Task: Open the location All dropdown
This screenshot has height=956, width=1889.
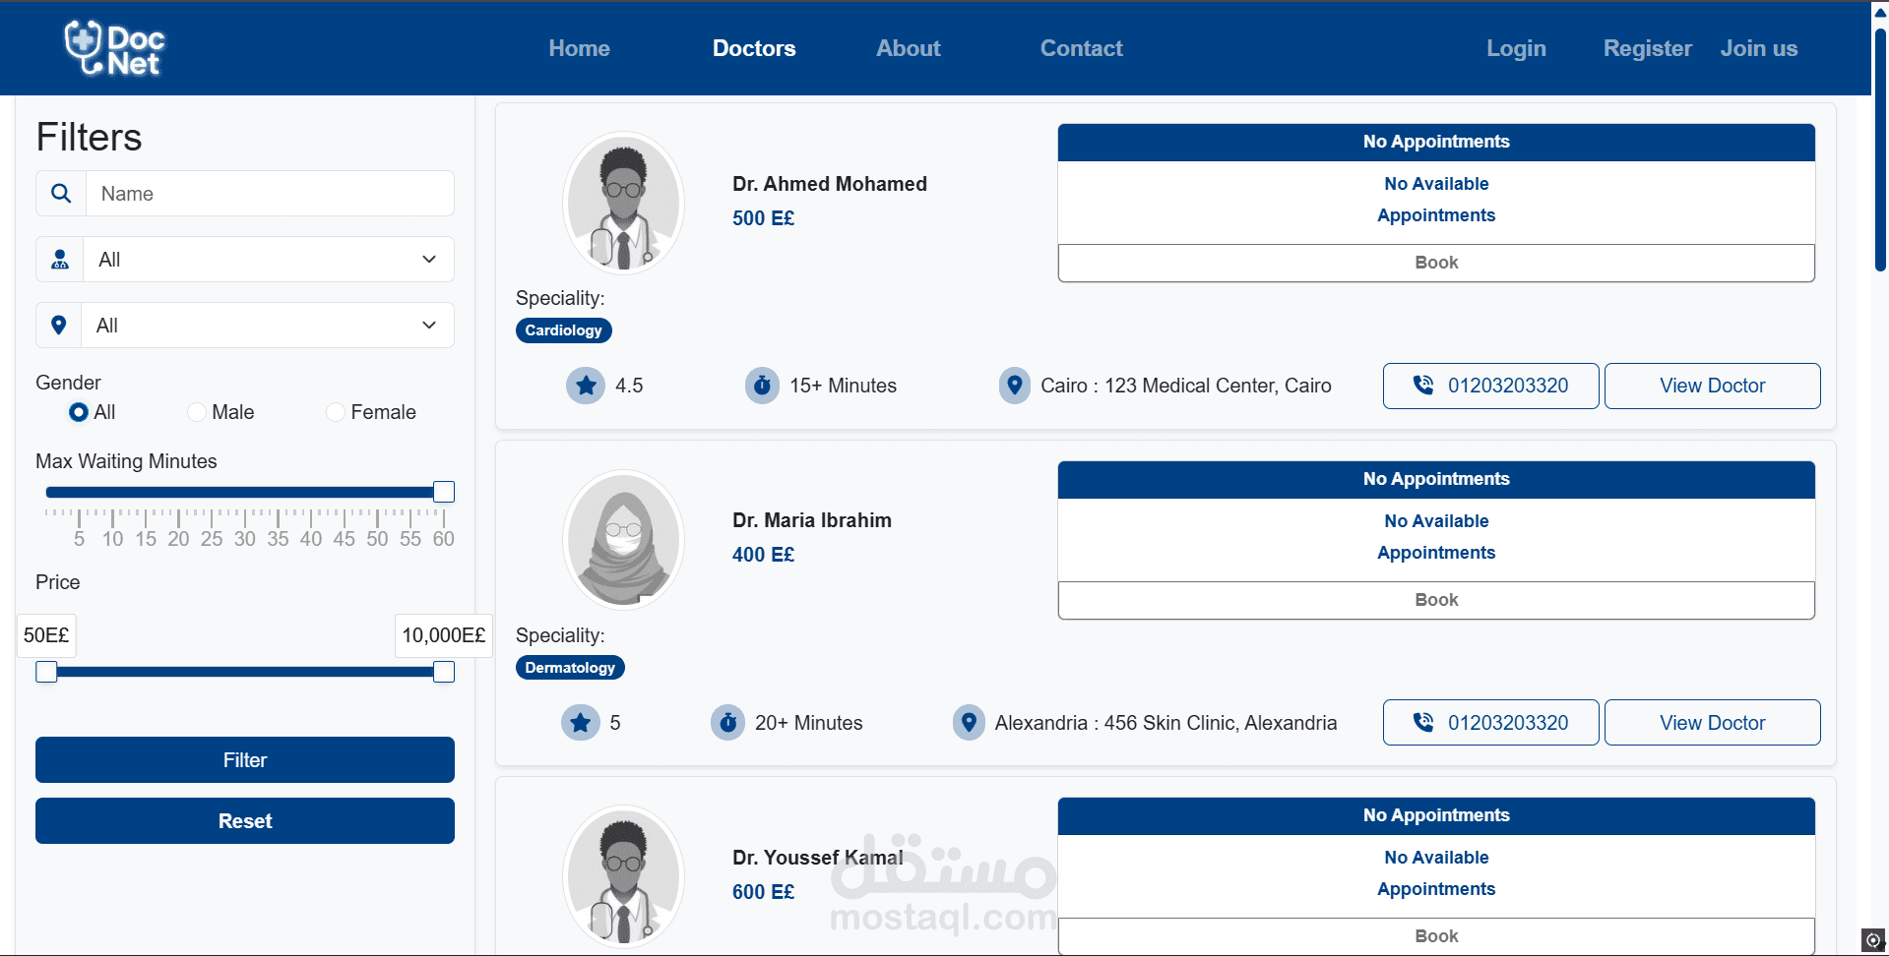Action: point(268,326)
